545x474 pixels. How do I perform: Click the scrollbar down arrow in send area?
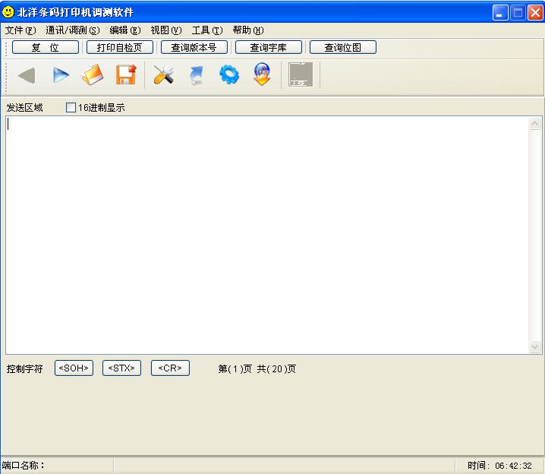(x=535, y=346)
